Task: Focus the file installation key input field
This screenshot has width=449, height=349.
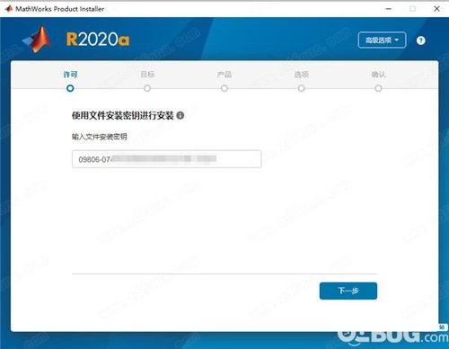Action: pyautogui.click(x=166, y=159)
